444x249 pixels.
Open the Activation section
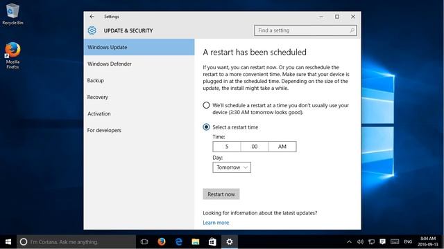pos(139,113)
